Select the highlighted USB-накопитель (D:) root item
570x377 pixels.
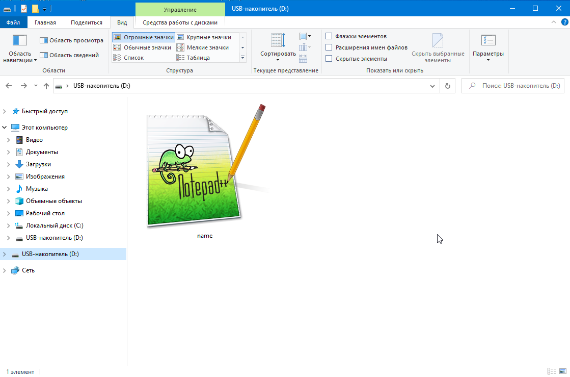(x=63, y=254)
